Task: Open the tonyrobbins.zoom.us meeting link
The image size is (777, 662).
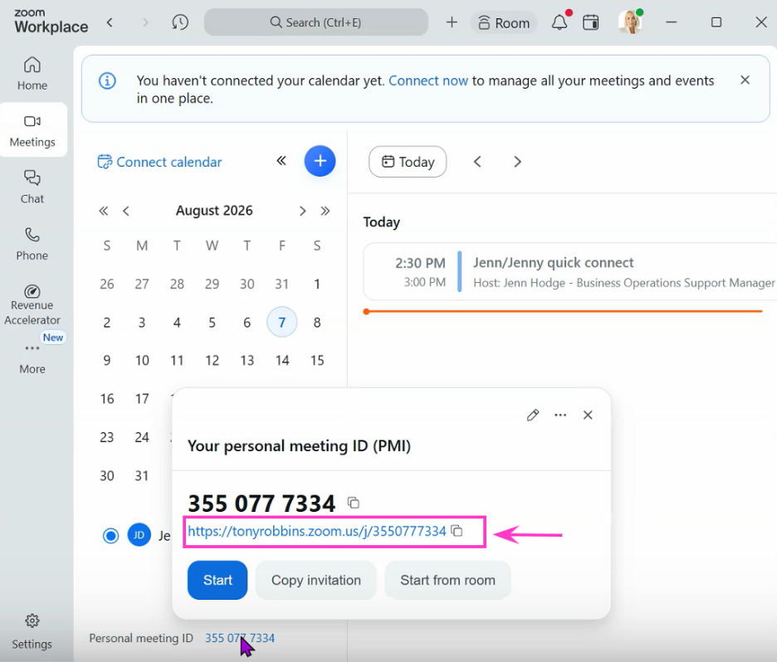Action: 316,531
